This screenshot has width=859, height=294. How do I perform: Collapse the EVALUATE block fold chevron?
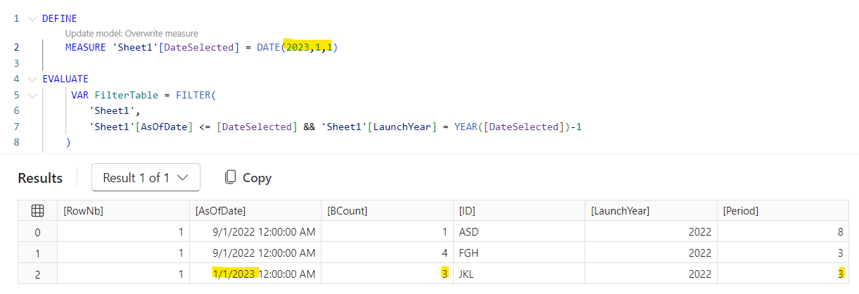(32, 79)
